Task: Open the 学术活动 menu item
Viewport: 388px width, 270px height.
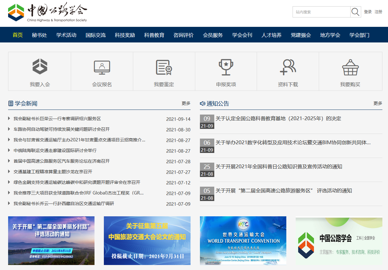Action: 66,35
